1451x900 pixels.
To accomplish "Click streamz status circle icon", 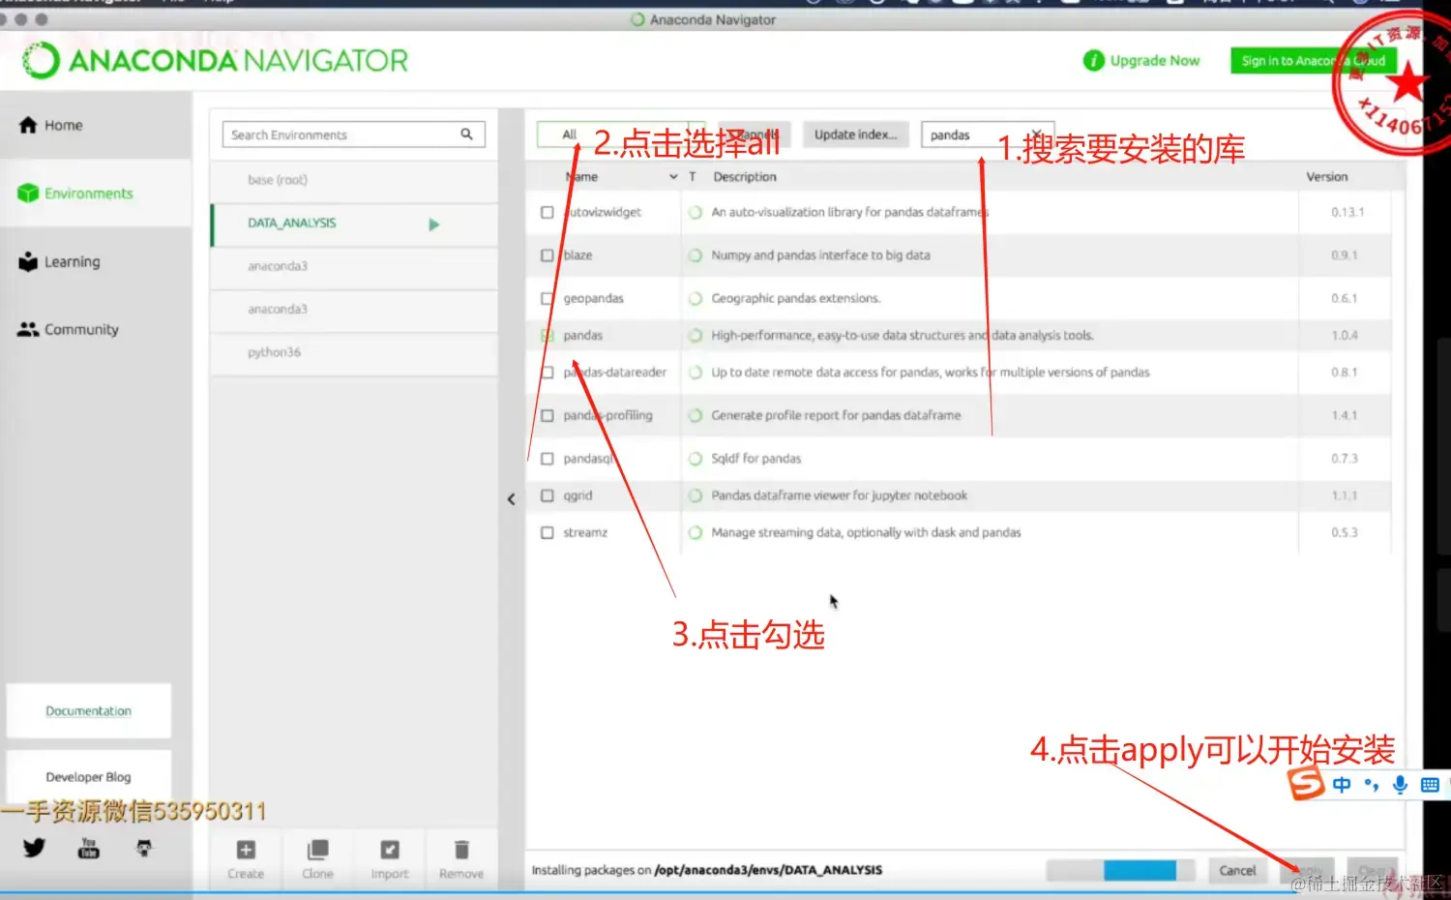I will [695, 532].
